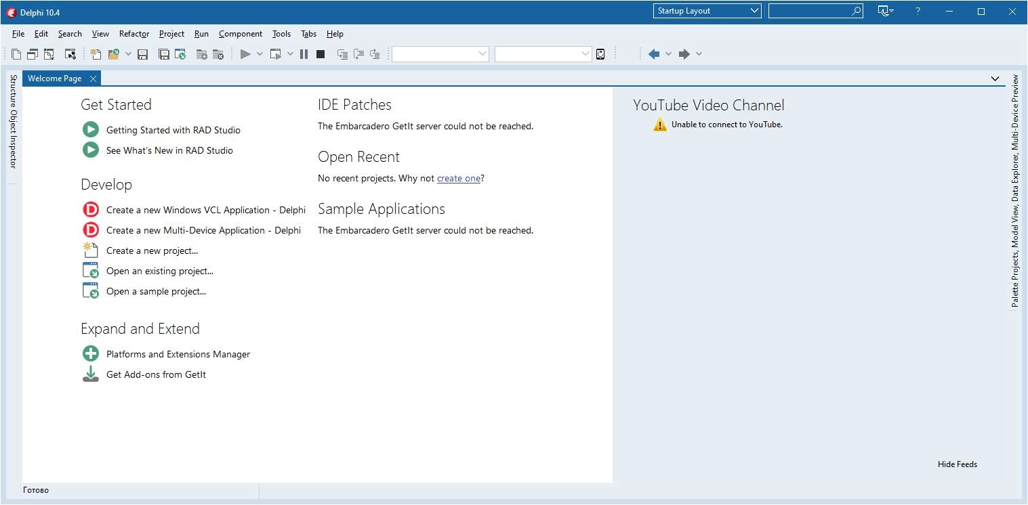
Task: Click the Save All icon
Action: click(164, 54)
